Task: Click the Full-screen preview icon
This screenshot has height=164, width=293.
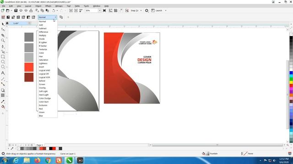Action: click(104, 10)
